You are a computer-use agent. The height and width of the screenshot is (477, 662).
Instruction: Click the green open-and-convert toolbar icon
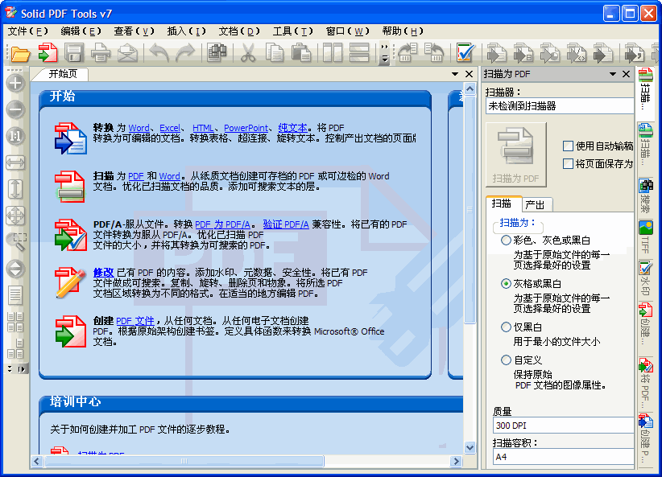(x=46, y=52)
